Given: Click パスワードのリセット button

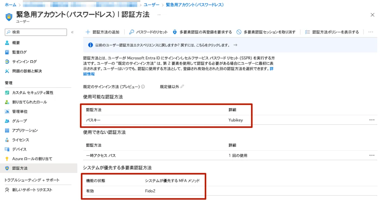Looking at the screenshot, I should [148, 32].
